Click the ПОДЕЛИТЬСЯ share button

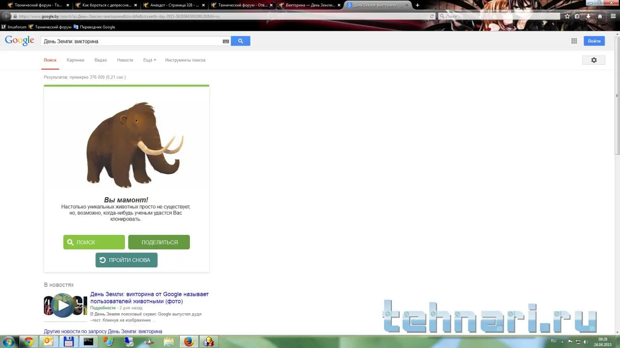pyautogui.click(x=159, y=242)
